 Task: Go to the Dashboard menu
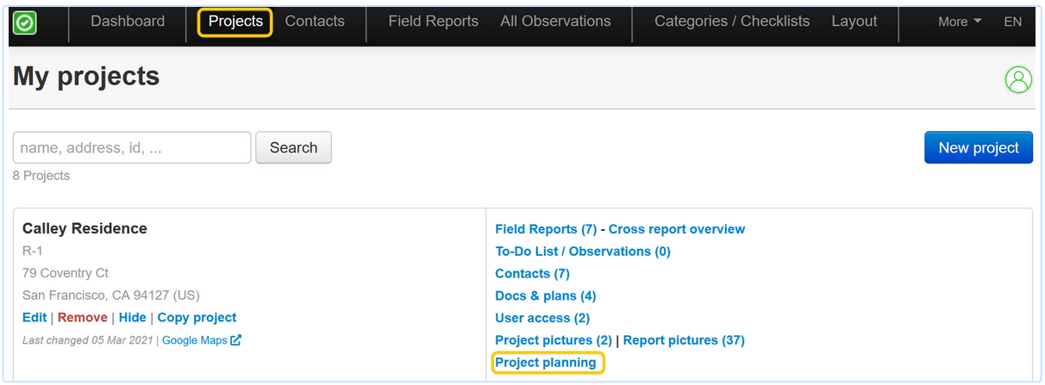click(x=128, y=22)
